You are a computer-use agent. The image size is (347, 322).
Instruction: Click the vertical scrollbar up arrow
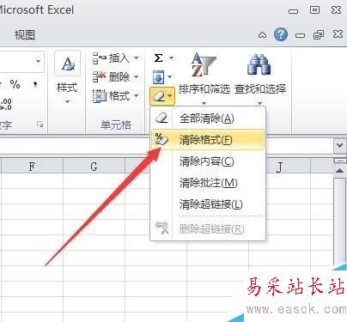click(339, 171)
